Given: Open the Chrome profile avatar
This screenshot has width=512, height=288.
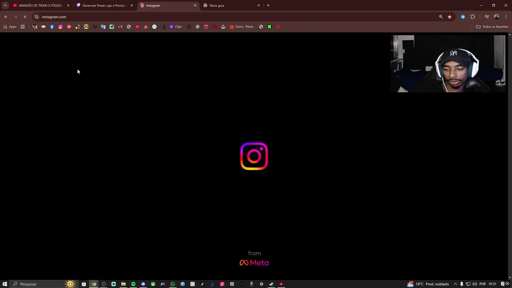Looking at the screenshot, I should pyautogui.click(x=496, y=17).
